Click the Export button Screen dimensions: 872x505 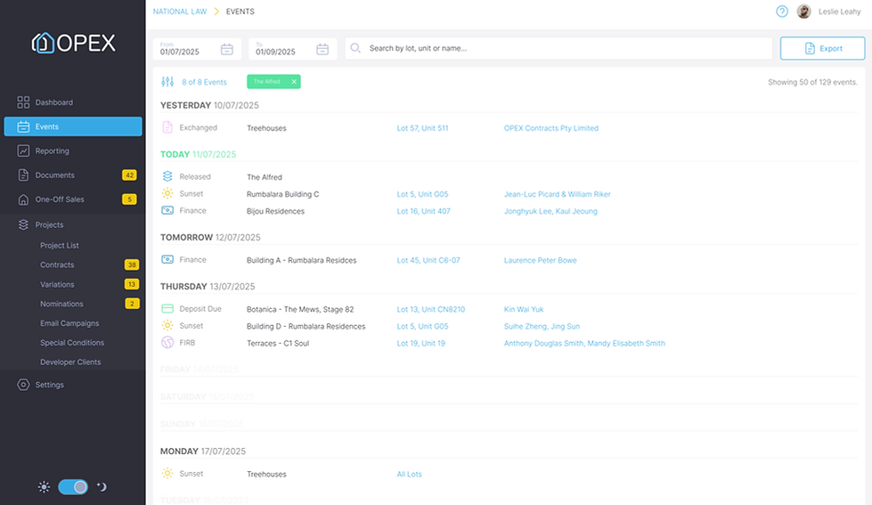822,48
